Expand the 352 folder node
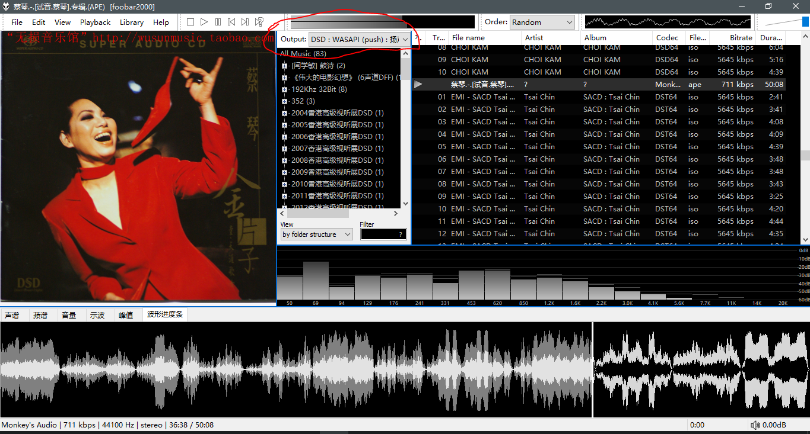The height and width of the screenshot is (434, 810). [285, 101]
